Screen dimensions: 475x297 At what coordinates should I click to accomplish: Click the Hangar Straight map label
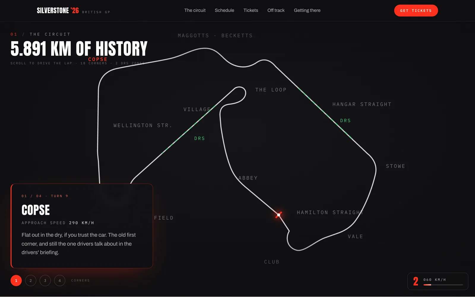(x=362, y=104)
